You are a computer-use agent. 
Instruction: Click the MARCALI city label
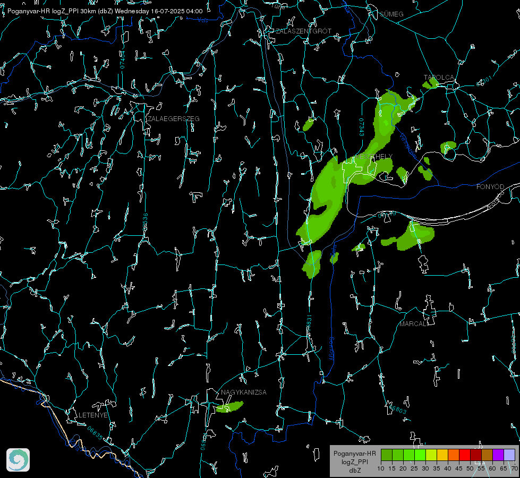414,324
